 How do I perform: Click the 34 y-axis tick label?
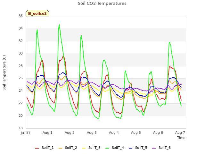(x=20, y=28)
